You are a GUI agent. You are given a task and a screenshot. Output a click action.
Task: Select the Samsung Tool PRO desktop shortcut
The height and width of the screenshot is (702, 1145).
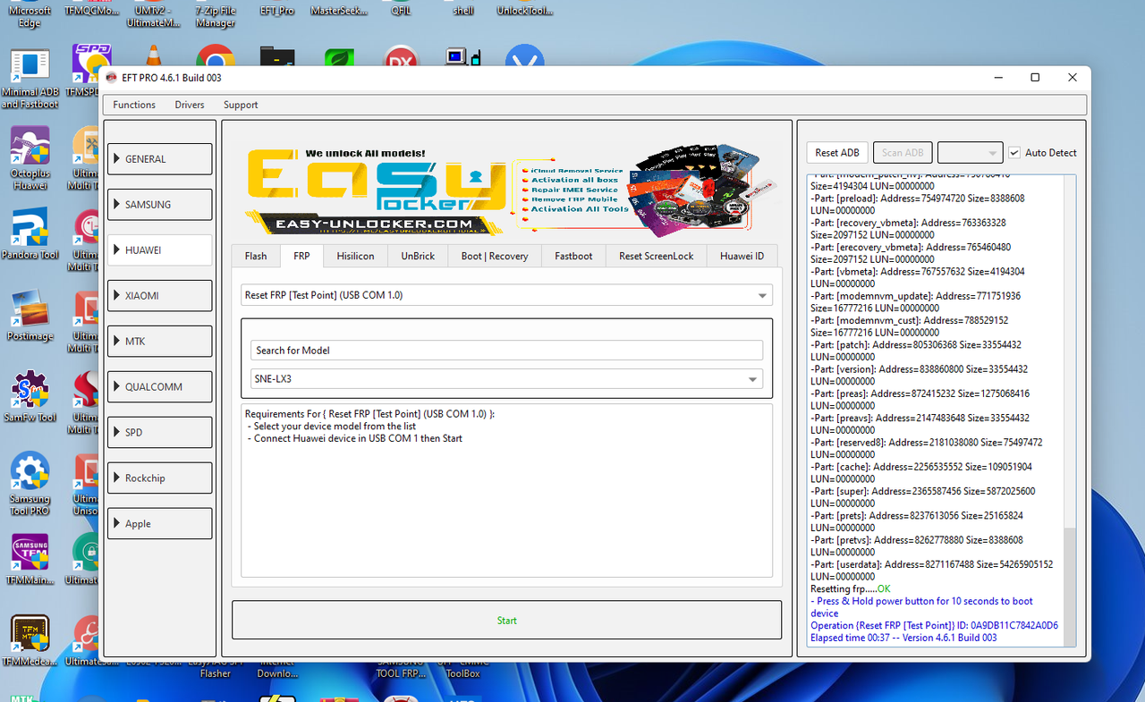coord(30,484)
